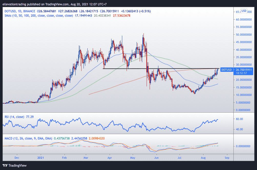The height and width of the screenshot is (170, 257).
Task: Click the Aug label on time axis
Action: [203, 157]
